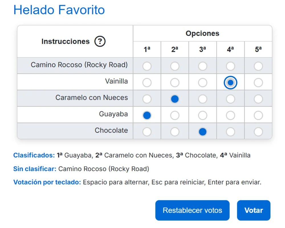The image size is (285, 228).
Task: Move Caramelo con Nueces to 3ª
Action: pyautogui.click(x=202, y=99)
